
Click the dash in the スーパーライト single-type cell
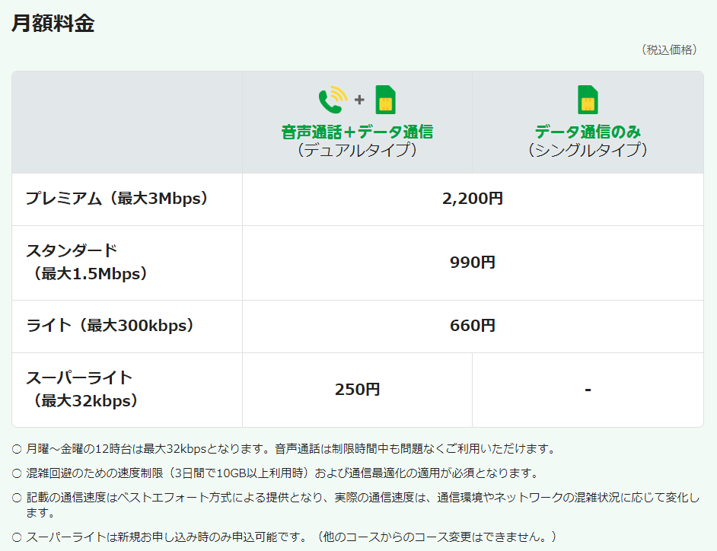[588, 390]
